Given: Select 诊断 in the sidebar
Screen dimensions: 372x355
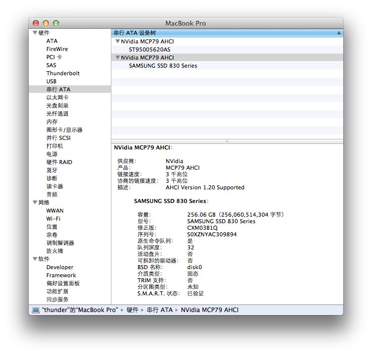Looking at the screenshot, I should coord(52,178).
